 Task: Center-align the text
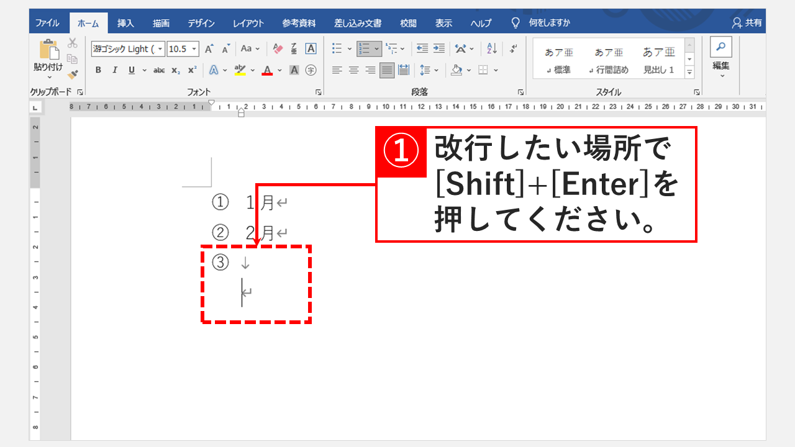tap(354, 70)
